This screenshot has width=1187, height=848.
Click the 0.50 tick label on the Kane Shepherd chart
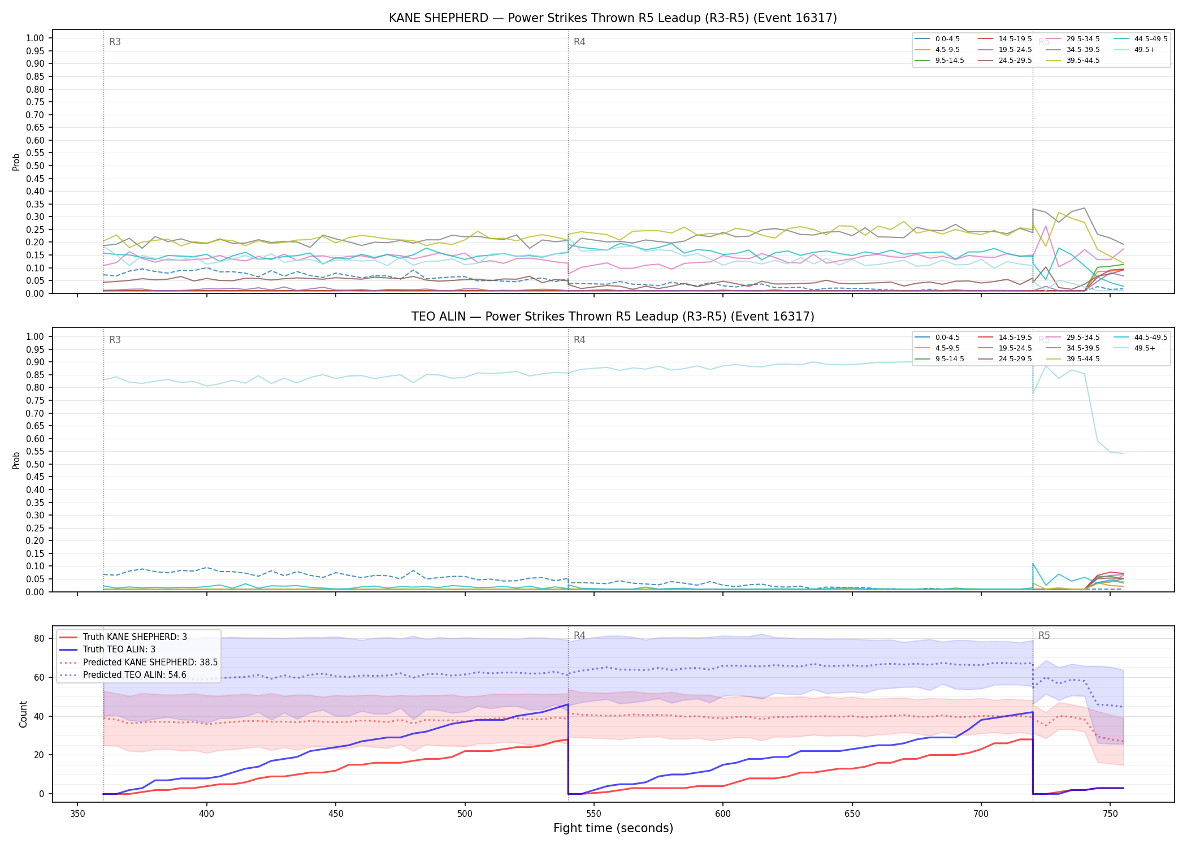pyautogui.click(x=35, y=166)
